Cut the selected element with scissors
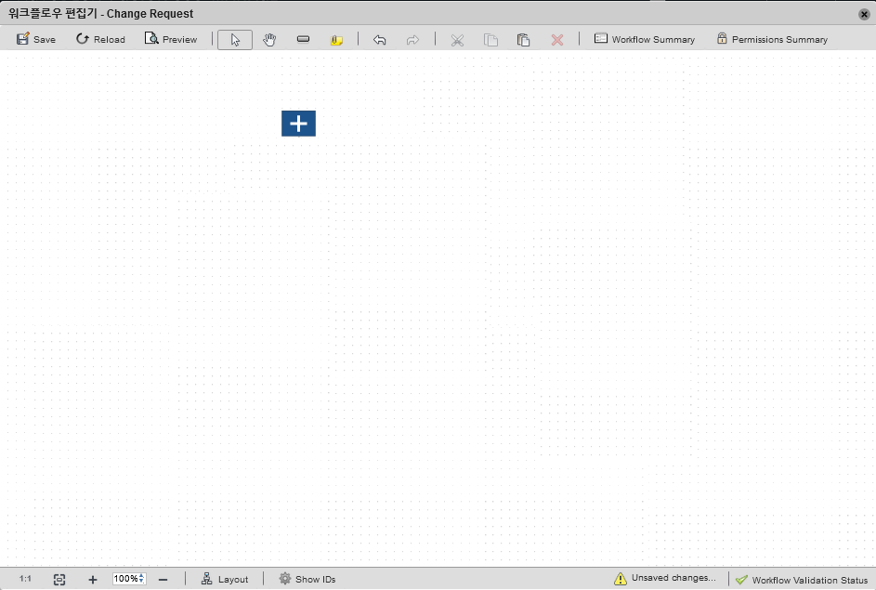 (457, 40)
